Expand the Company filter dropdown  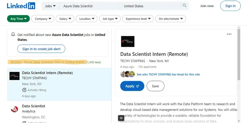pyautogui.click(x=43, y=19)
